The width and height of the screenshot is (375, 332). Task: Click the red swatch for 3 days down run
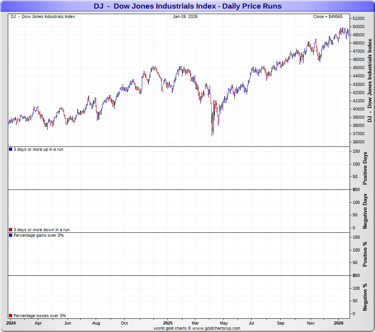tap(11, 230)
